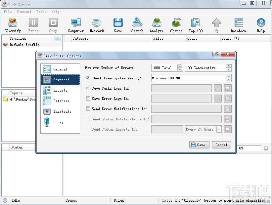
Task: Open list options for Status Reports
Action: tap(228, 129)
